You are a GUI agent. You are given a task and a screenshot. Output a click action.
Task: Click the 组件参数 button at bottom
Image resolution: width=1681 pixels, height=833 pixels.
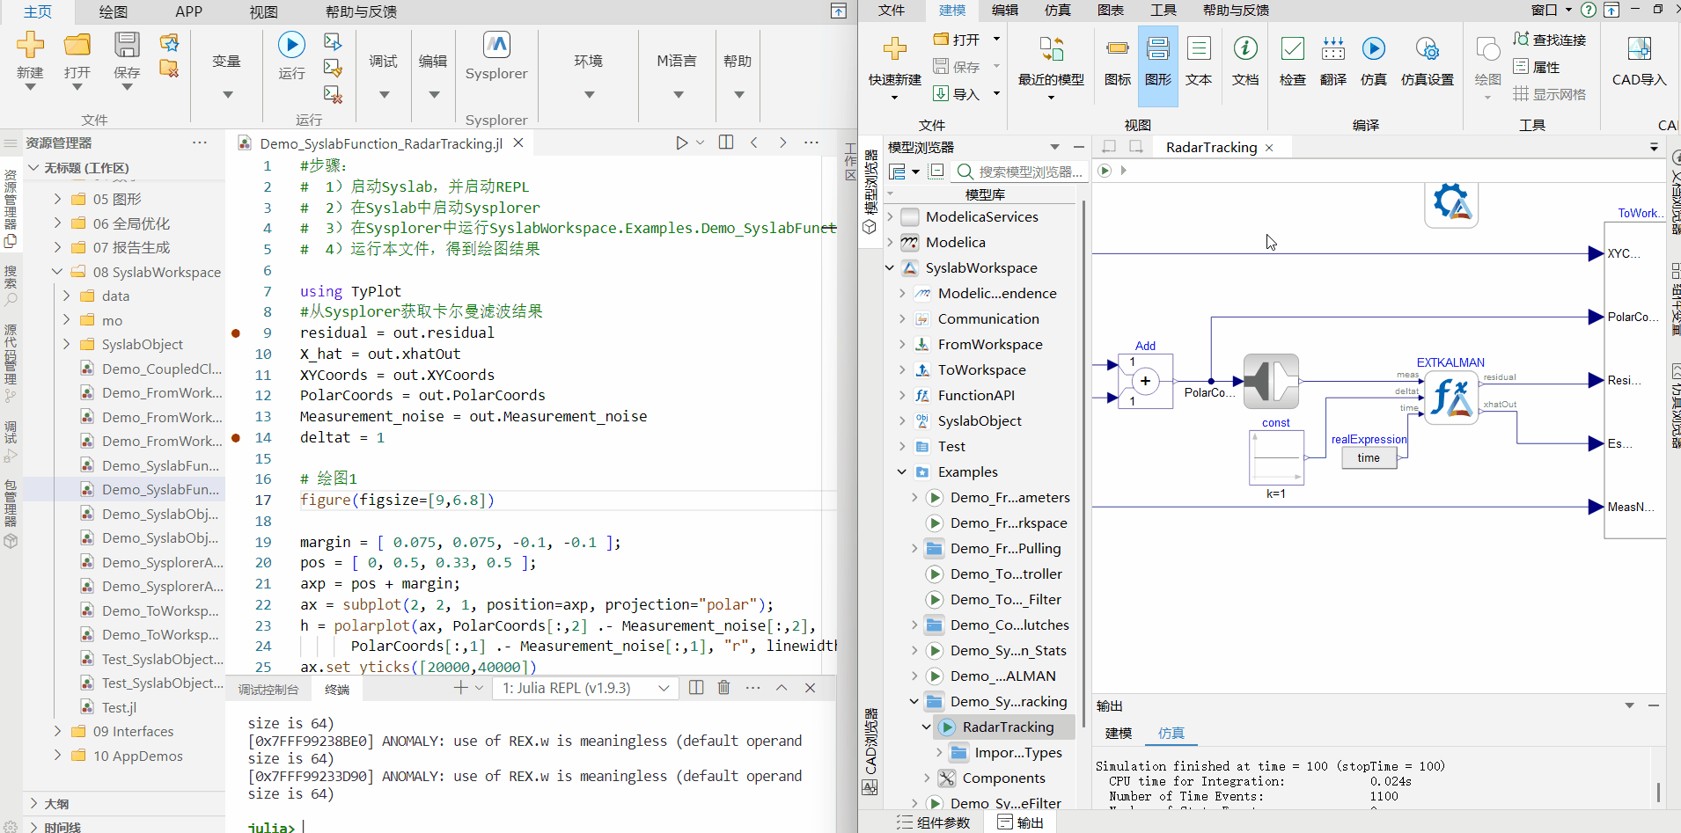934,822
